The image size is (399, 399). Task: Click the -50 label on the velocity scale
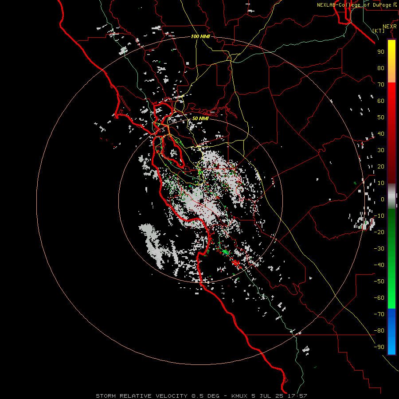tap(379, 282)
